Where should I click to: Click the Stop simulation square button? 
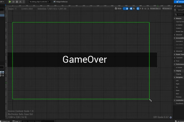(x=17, y=2)
